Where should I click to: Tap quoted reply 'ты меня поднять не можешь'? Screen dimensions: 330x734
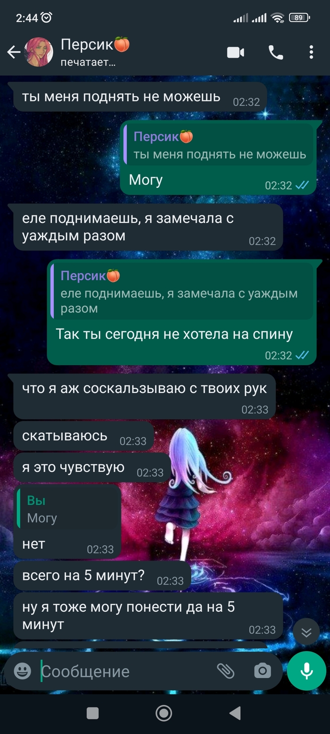point(219,145)
